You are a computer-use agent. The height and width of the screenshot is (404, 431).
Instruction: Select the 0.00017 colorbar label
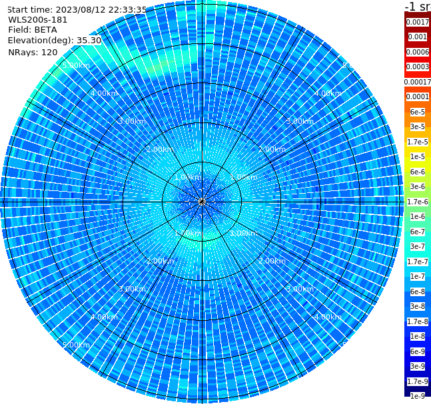point(418,82)
